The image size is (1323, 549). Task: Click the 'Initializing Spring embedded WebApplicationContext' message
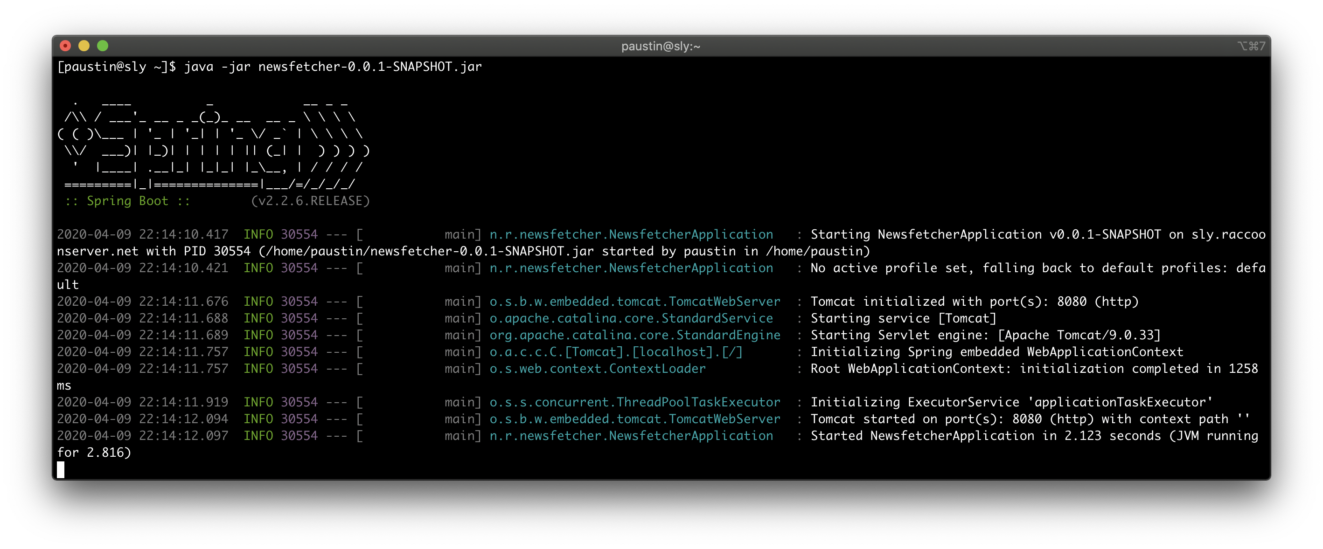coord(996,352)
